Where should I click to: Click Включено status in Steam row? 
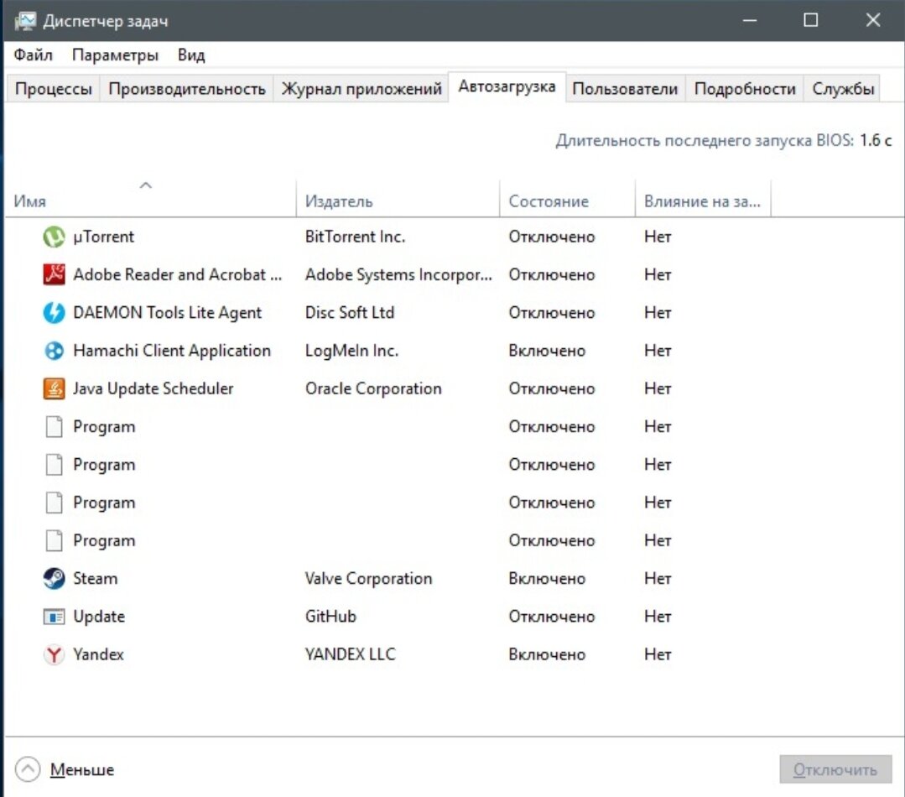click(547, 578)
